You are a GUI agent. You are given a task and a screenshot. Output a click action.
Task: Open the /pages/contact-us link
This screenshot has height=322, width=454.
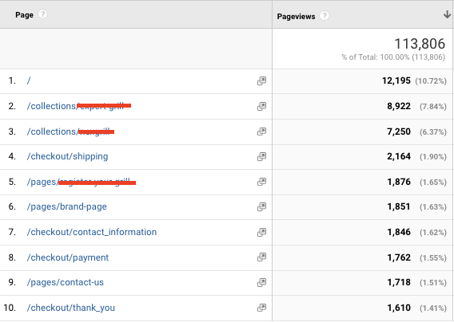66,282
